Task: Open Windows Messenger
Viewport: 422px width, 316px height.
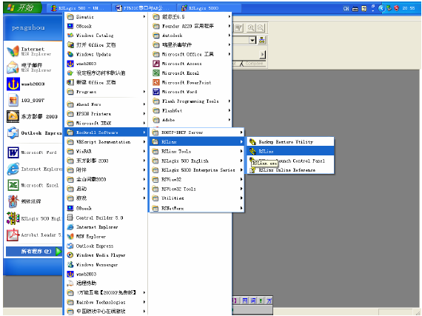Action: 106,265
